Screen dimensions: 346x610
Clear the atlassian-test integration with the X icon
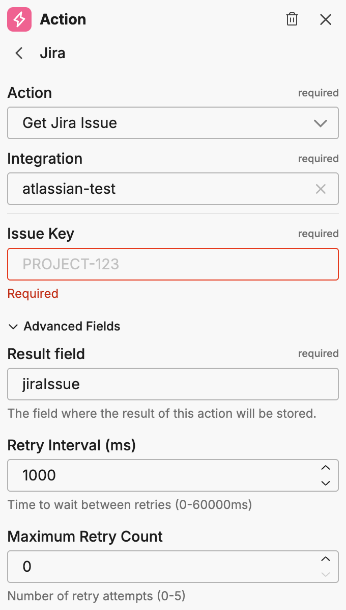[x=321, y=189]
